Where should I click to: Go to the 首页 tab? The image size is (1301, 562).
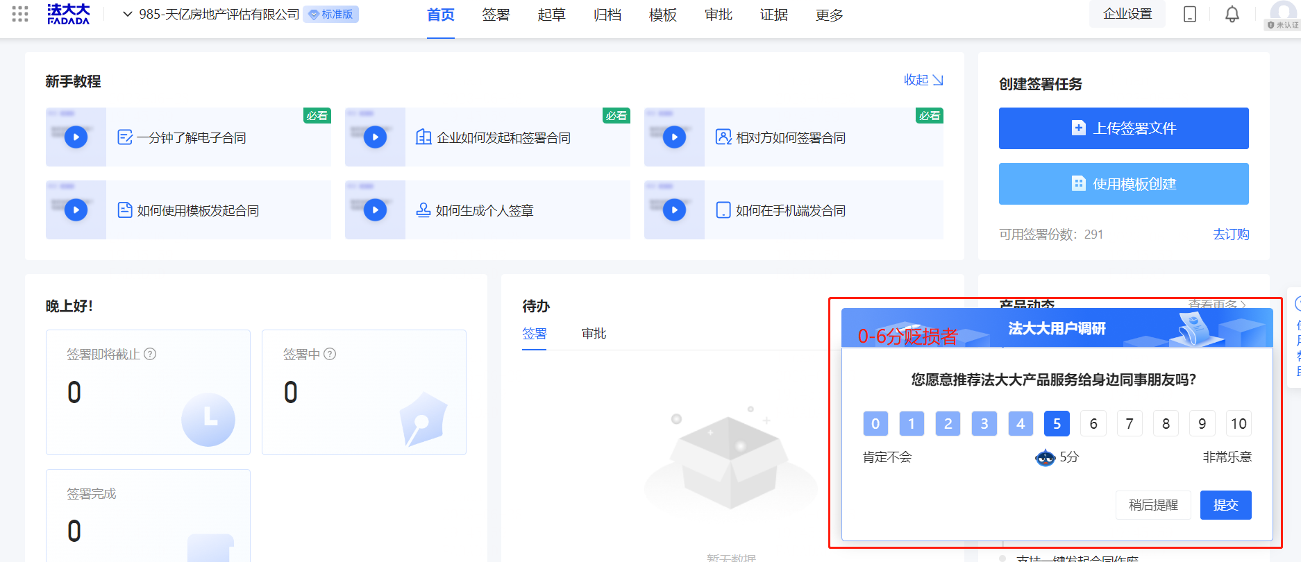click(x=441, y=15)
